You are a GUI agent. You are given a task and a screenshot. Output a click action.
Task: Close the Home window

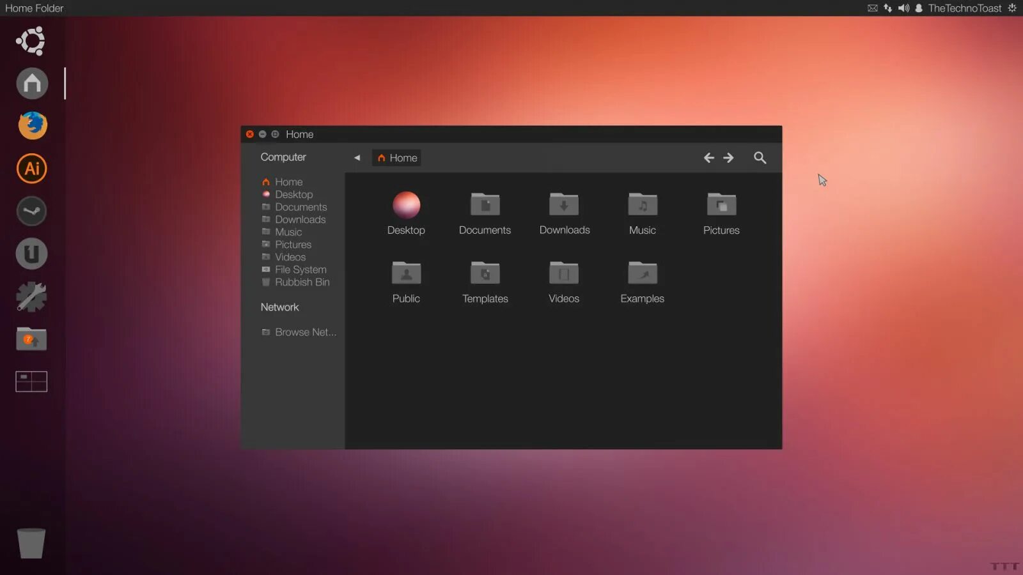(x=250, y=134)
